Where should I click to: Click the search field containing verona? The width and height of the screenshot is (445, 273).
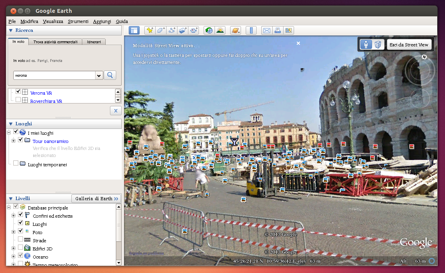coord(54,76)
